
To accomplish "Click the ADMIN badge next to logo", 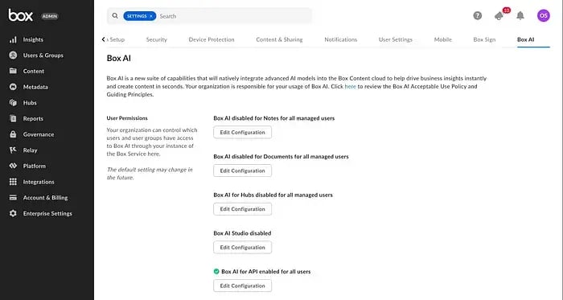I will point(50,16).
